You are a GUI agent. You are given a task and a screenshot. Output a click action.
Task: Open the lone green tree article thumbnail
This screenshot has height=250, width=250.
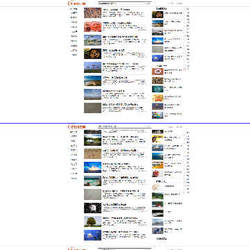[x=92, y=222]
